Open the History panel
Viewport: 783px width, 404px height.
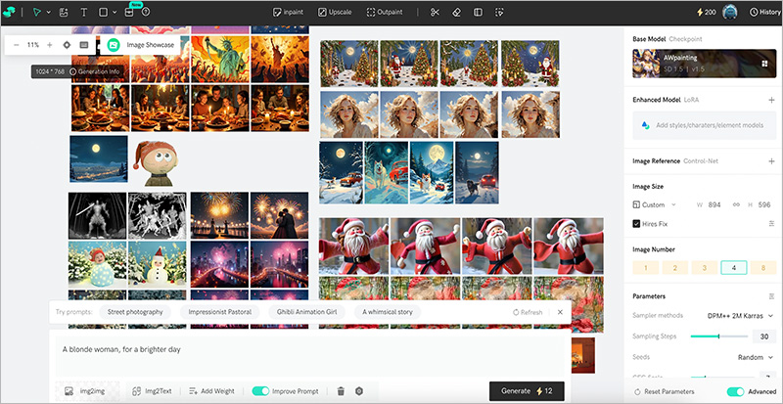[765, 12]
